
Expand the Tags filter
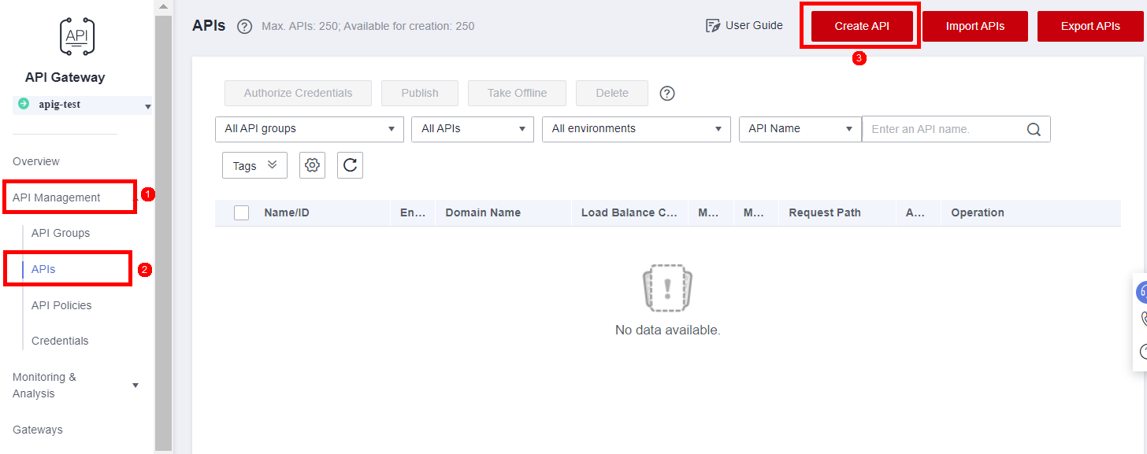point(254,166)
